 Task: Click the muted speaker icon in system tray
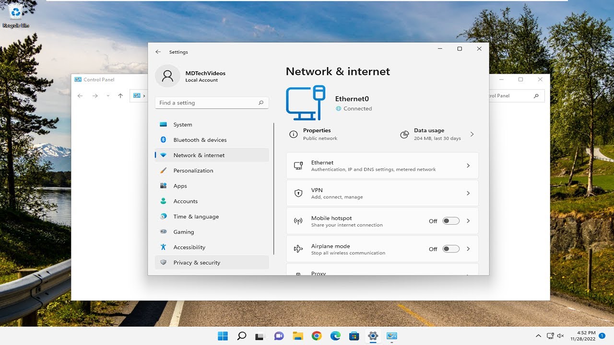[560, 336]
